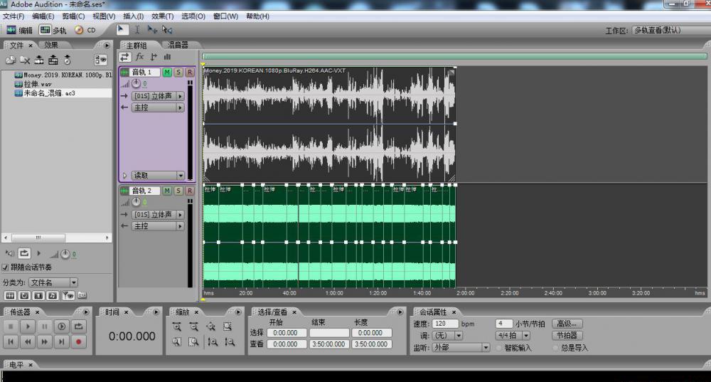The width and height of the screenshot is (711, 382).
Task: Switch to the 效果 tab
Action: (x=51, y=45)
